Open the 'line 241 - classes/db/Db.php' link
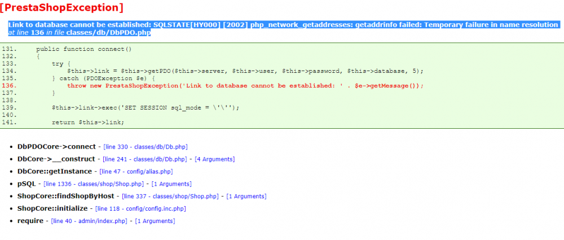The height and width of the screenshot is (240, 564). coord(145,159)
